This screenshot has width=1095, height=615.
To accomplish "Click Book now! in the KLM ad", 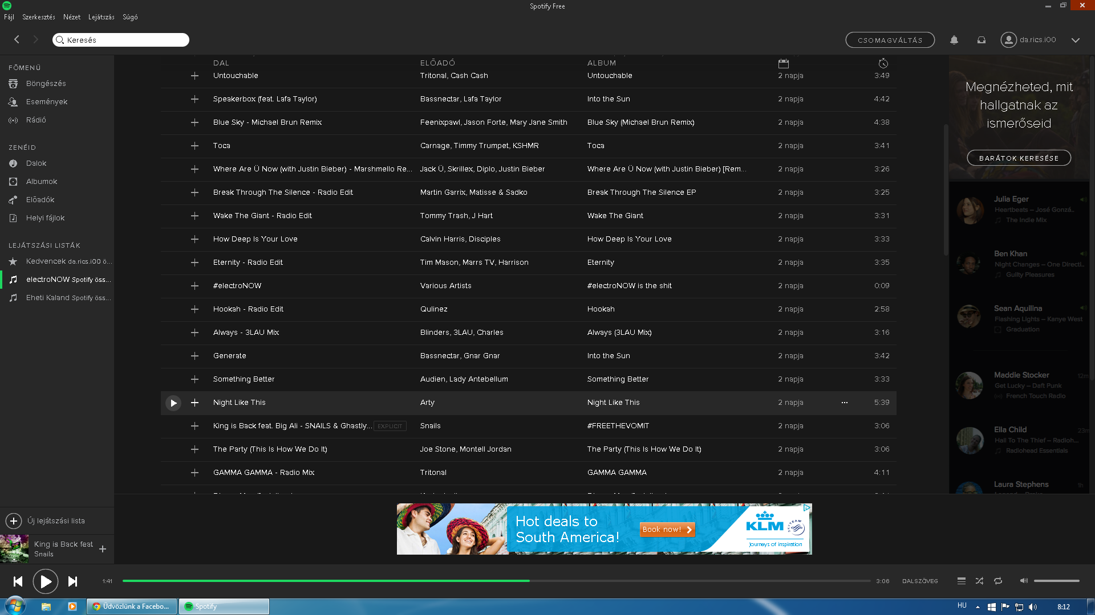I will point(667,530).
